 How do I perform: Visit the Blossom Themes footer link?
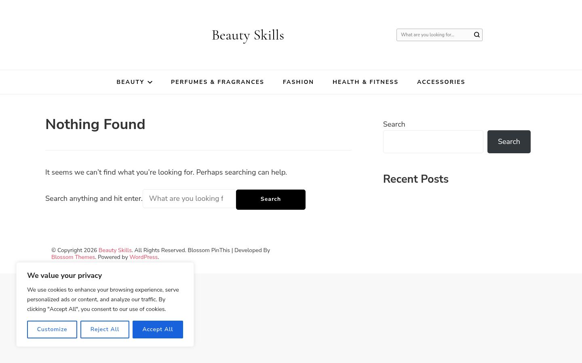[x=73, y=257]
